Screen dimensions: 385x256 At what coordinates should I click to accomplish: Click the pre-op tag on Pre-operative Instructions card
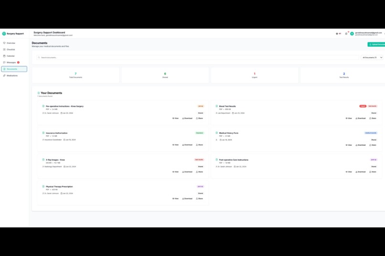click(201, 106)
